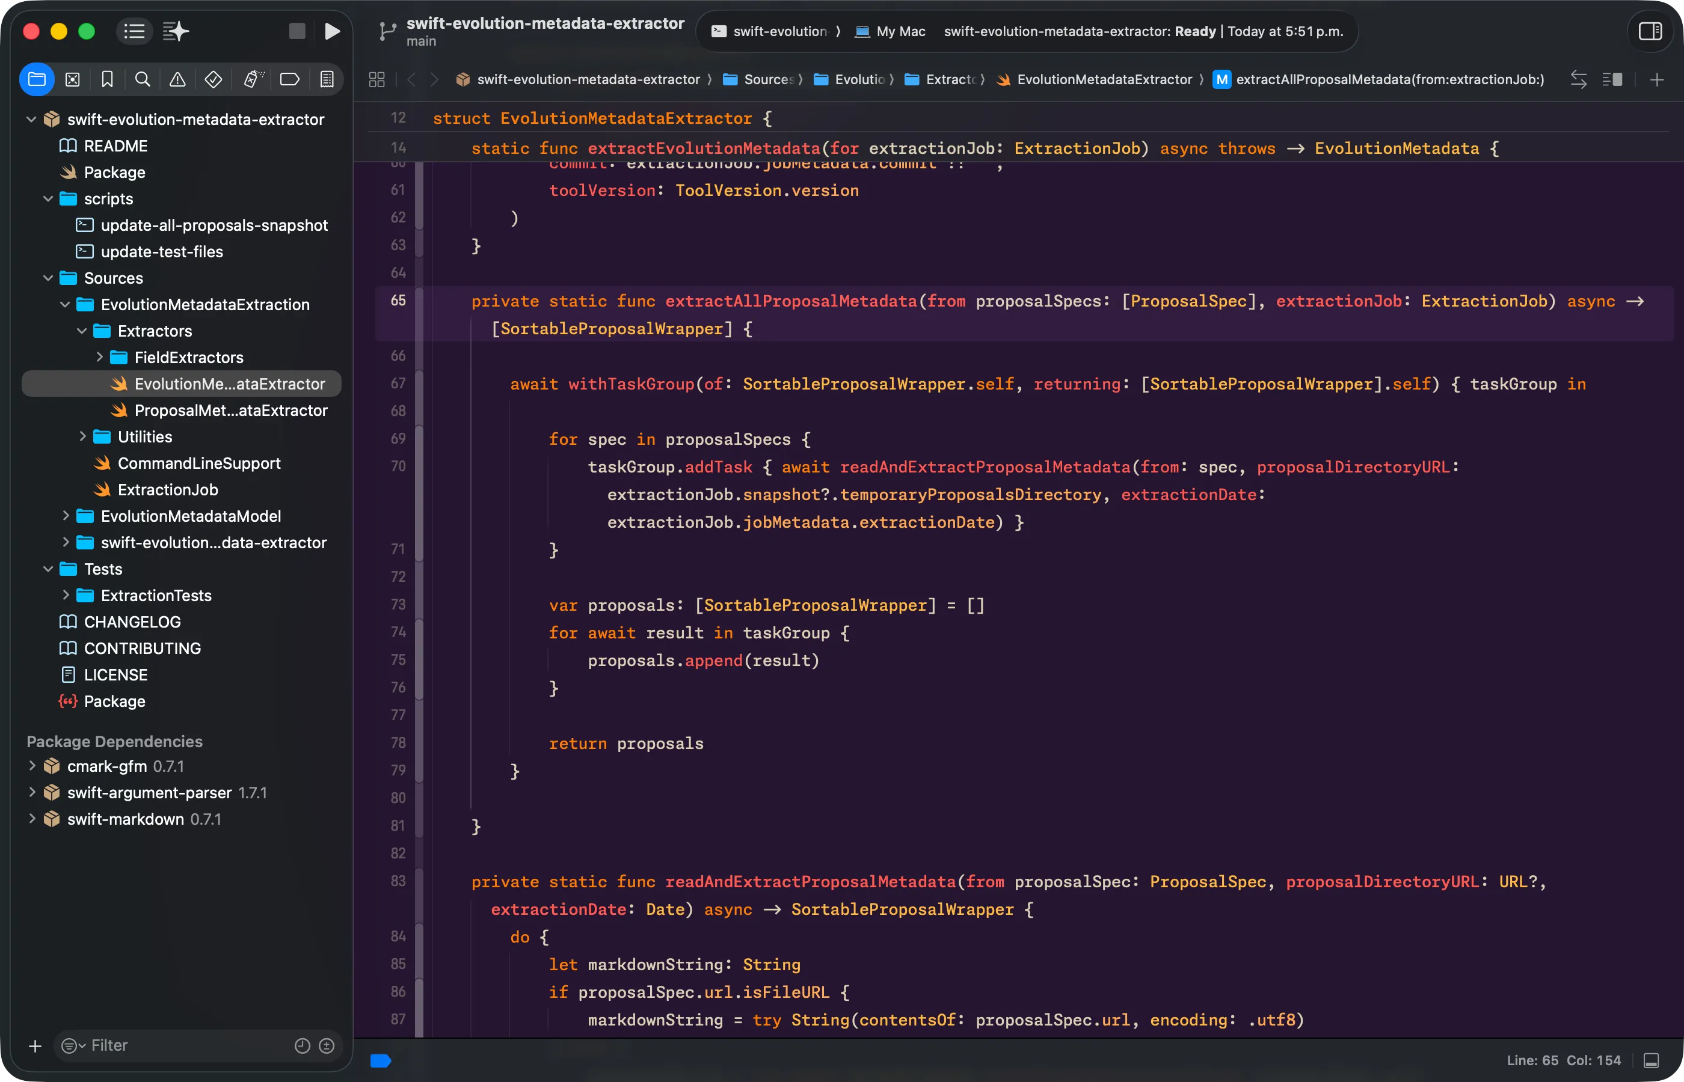This screenshot has height=1082, width=1684.
Task: Open the Bookmark navigator
Action: point(107,79)
